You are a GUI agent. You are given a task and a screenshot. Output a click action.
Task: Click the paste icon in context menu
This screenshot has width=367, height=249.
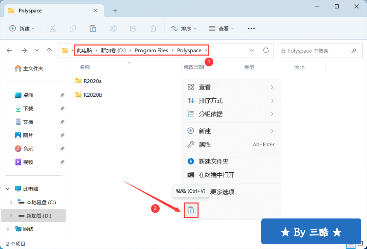(191, 210)
